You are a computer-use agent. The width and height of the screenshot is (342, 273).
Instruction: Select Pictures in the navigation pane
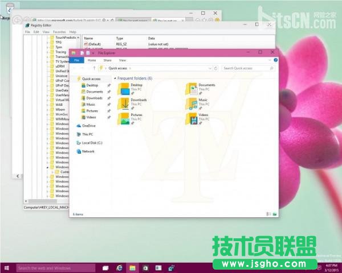(x=92, y=111)
